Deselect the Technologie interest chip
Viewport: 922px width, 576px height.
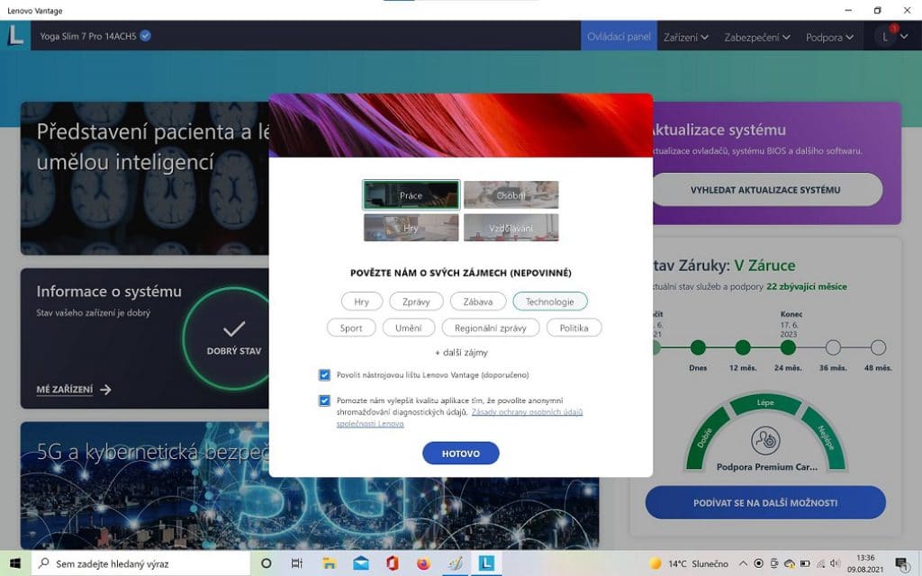click(x=550, y=301)
